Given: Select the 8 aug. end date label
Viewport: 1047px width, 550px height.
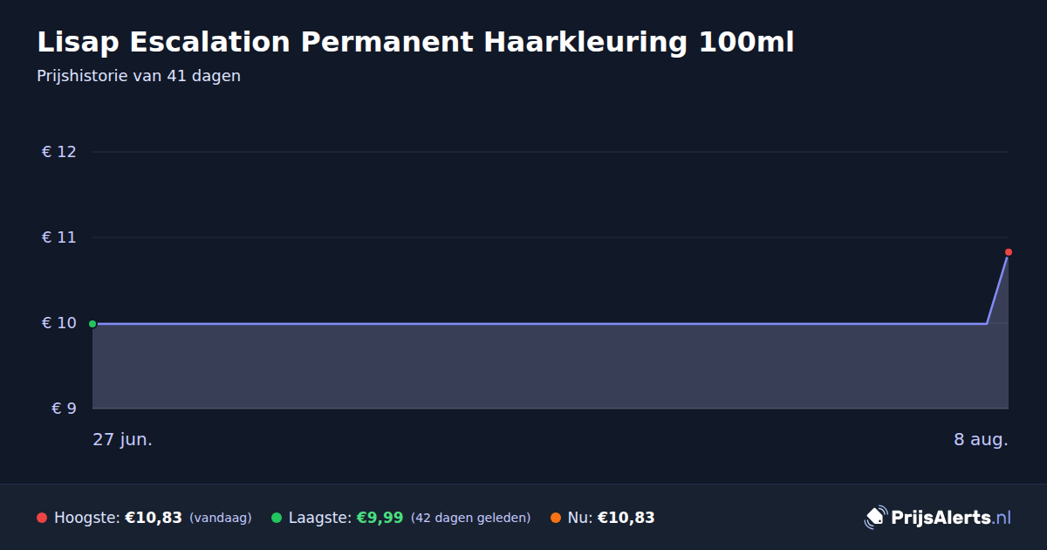Looking at the screenshot, I should (981, 440).
